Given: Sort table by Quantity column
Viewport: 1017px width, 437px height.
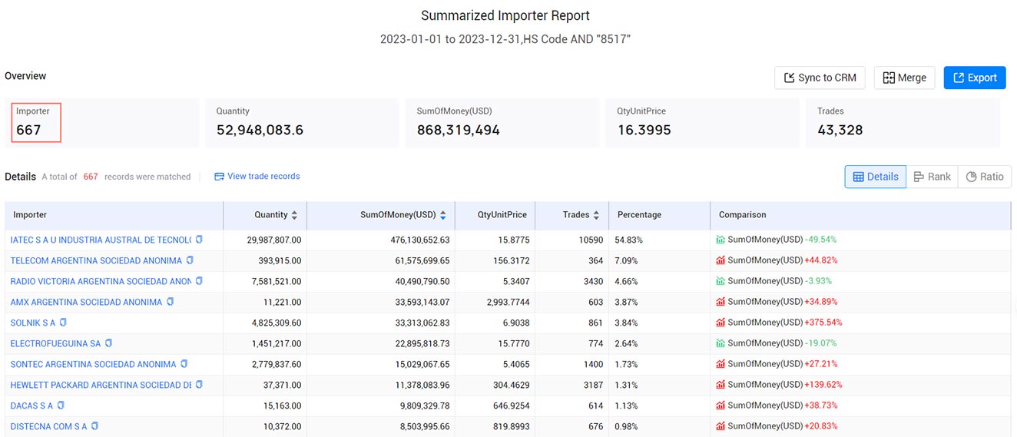Looking at the screenshot, I should (293, 215).
